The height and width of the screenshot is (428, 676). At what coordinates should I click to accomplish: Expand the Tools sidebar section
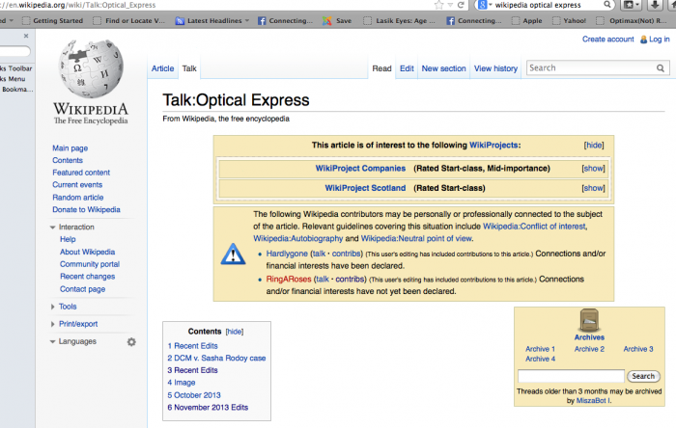tap(52, 307)
